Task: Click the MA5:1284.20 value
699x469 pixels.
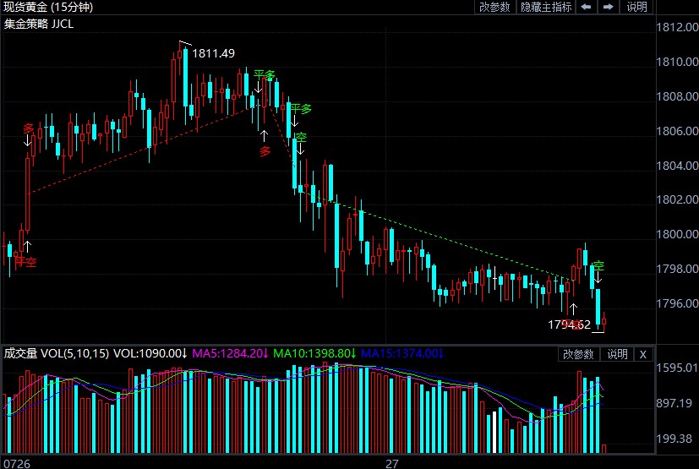Action: [x=230, y=353]
